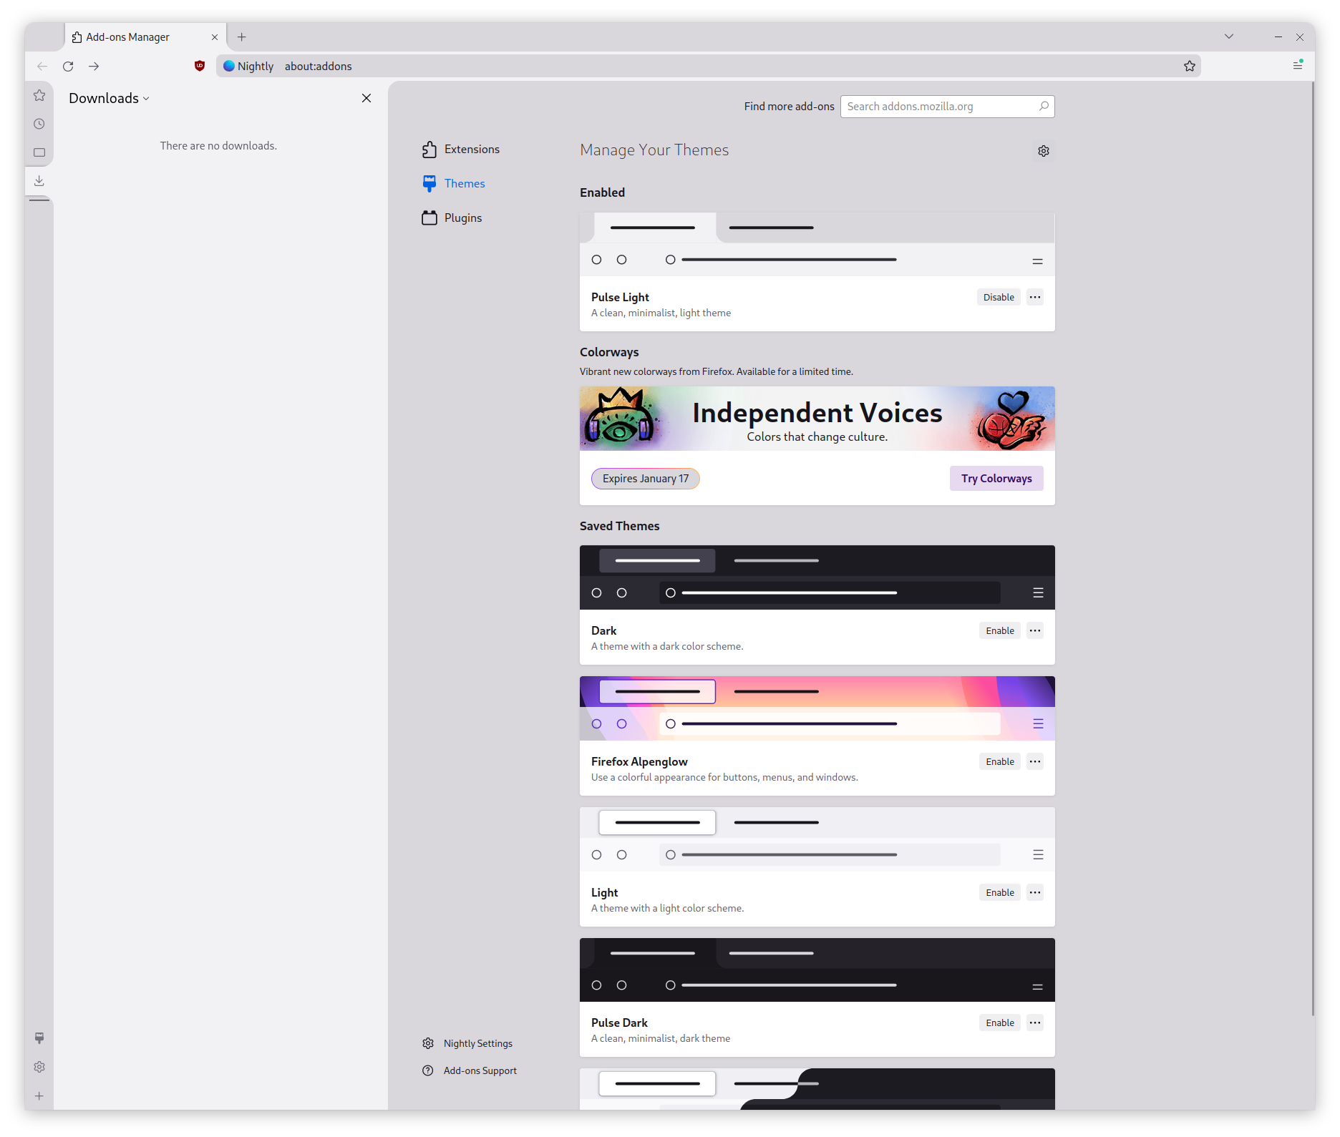This screenshot has width=1340, height=1137.
Task: Open the synced tabs sidebar panel
Action: (x=39, y=152)
